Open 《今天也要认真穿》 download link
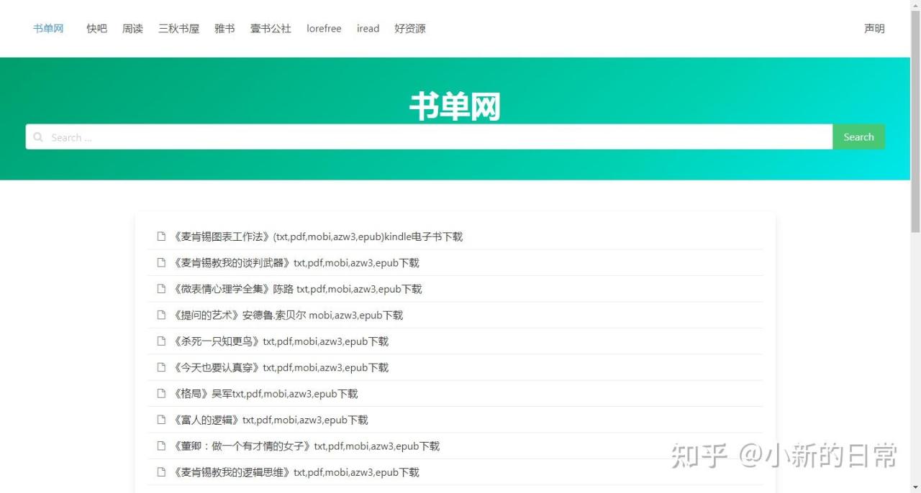This screenshot has width=921, height=493. point(281,367)
